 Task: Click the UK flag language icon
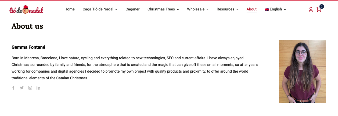(x=267, y=9)
